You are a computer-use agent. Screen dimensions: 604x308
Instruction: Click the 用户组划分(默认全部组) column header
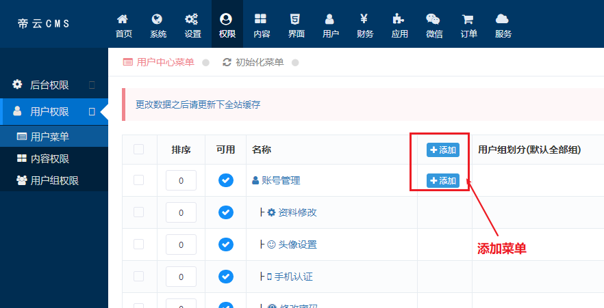pyautogui.click(x=529, y=150)
